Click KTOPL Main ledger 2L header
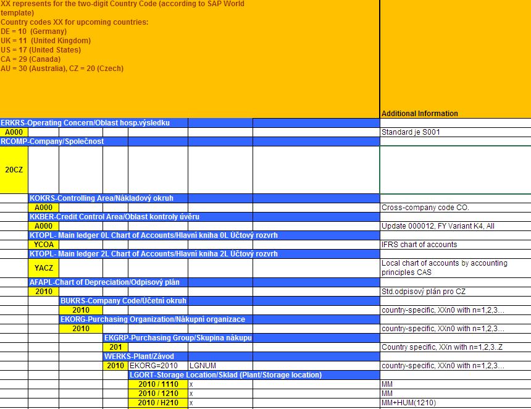Screen dimensions: 531x409 (204, 254)
